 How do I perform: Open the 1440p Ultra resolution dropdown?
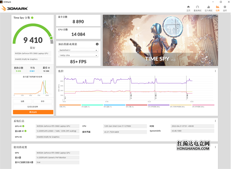[78, 55]
